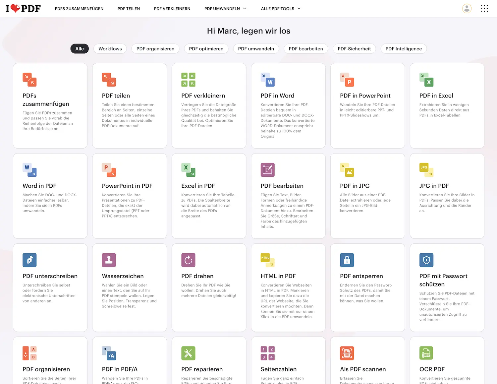Screen dimensions: 497x384
Task: Open the Wasserzeichen tool title
Action: pos(123,276)
